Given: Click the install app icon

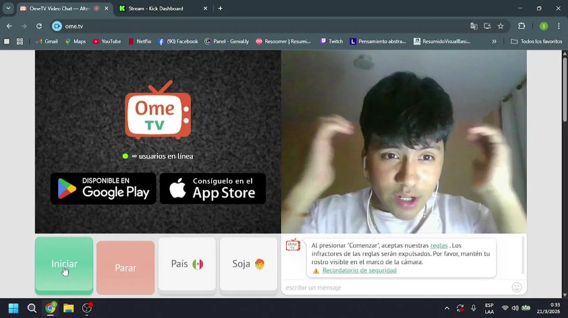Looking at the screenshot, I should [487, 26].
